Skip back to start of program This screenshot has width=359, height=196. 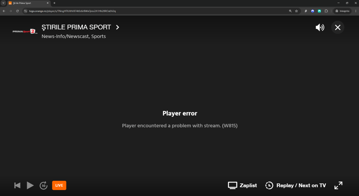click(18, 185)
